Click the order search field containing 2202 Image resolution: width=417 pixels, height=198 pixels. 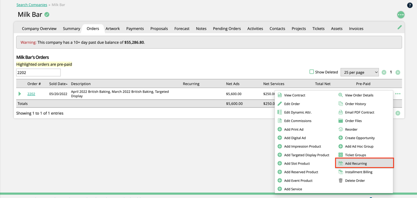tap(38, 72)
